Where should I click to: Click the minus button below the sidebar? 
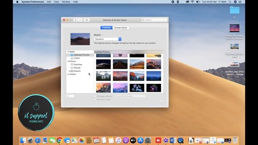pyautogui.click(x=72, y=96)
